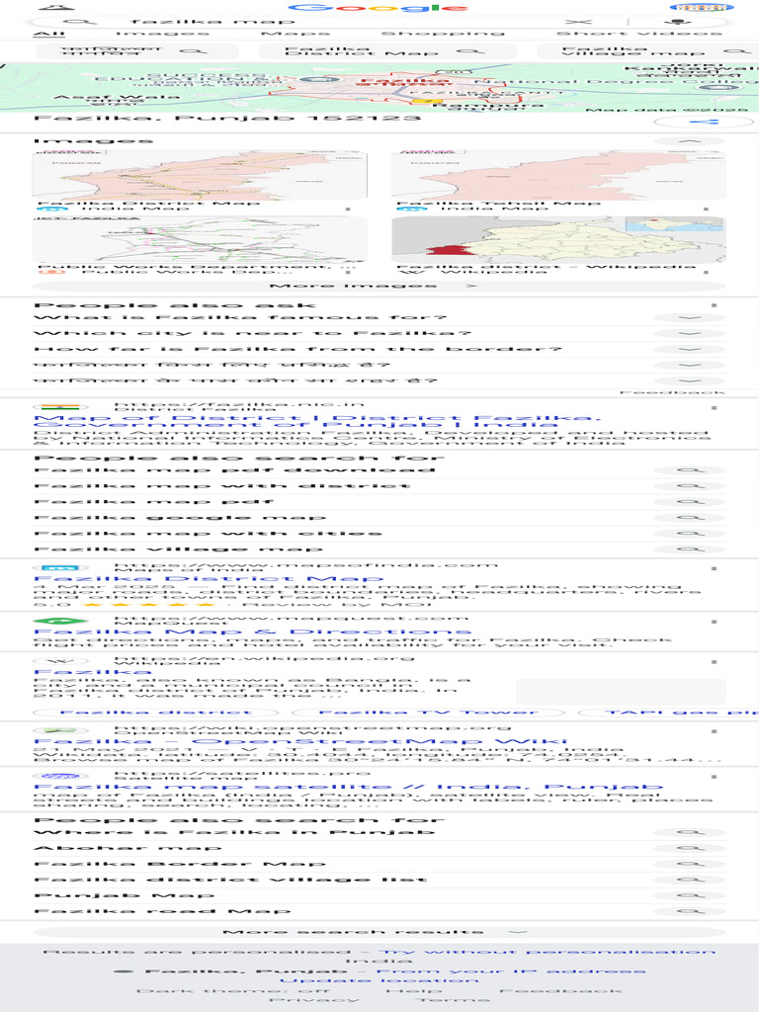Collapse the Images section chevron
Screen dimensions: 759x1012
[689, 140]
